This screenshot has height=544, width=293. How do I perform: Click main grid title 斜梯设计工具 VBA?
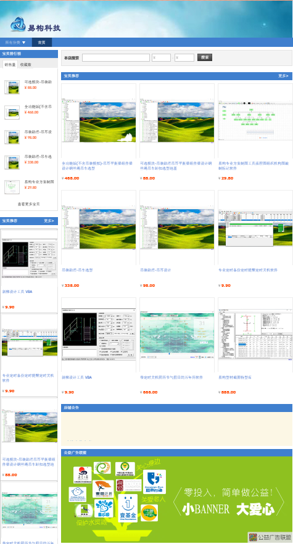point(76,377)
